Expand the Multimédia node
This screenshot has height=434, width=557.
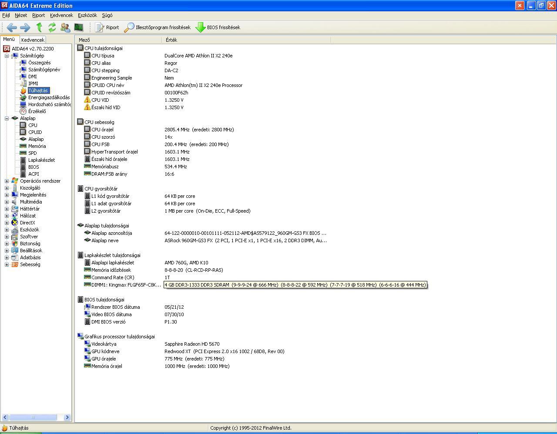point(7,202)
